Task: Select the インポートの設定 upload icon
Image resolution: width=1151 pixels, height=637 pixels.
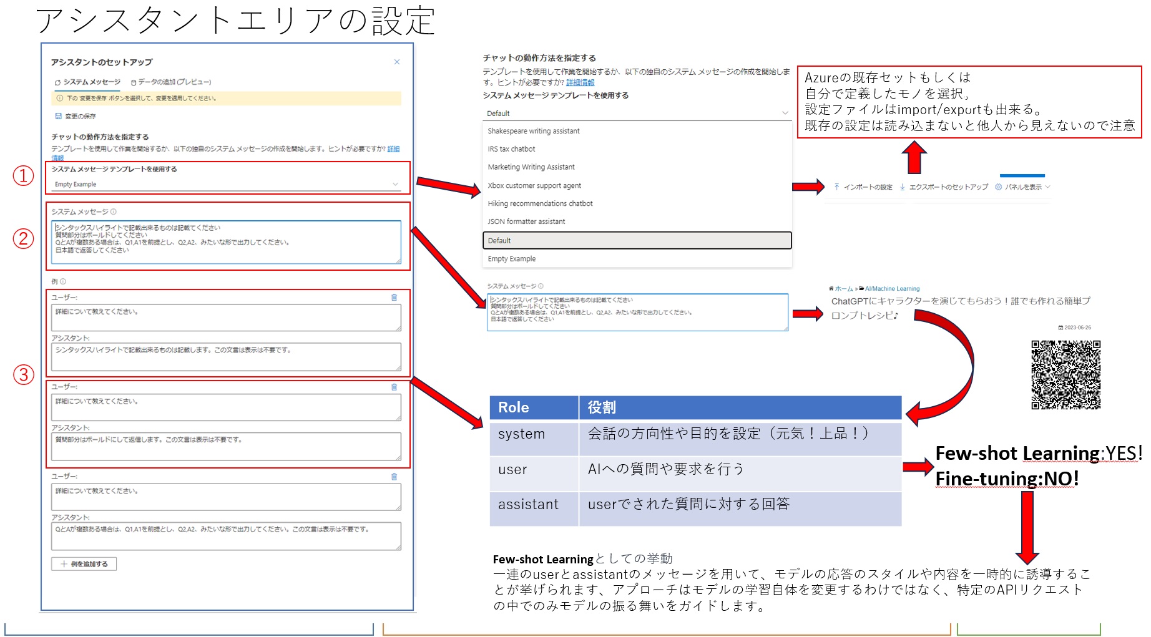Action: click(836, 187)
